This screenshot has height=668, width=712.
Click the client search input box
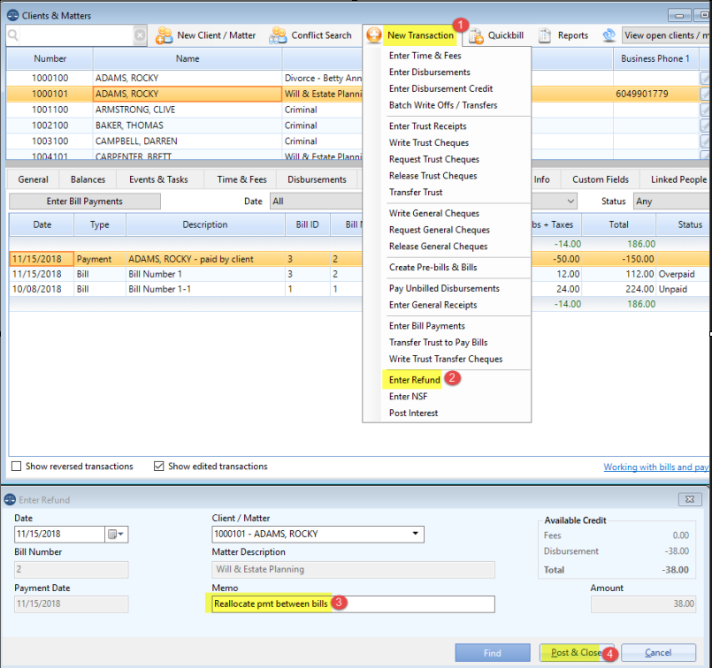pos(76,35)
